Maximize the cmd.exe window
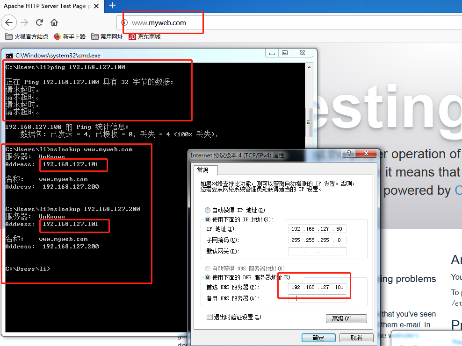Viewport: 462px width, 346px height. tap(285, 53)
